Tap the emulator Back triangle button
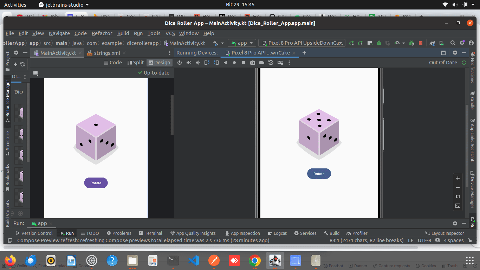Screen dimensions: 480x270 (x=225, y=63)
